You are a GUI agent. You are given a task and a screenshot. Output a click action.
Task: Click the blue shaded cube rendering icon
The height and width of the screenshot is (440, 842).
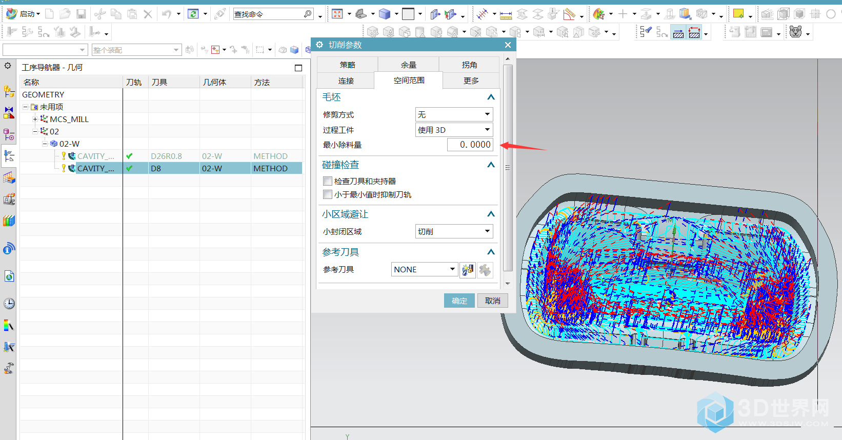pyautogui.click(x=385, y=14)
